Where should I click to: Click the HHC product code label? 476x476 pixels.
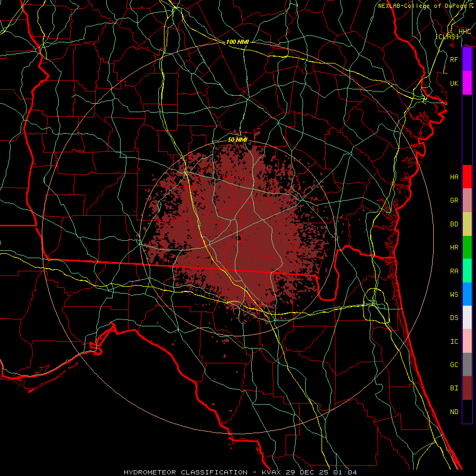[464, 32]
